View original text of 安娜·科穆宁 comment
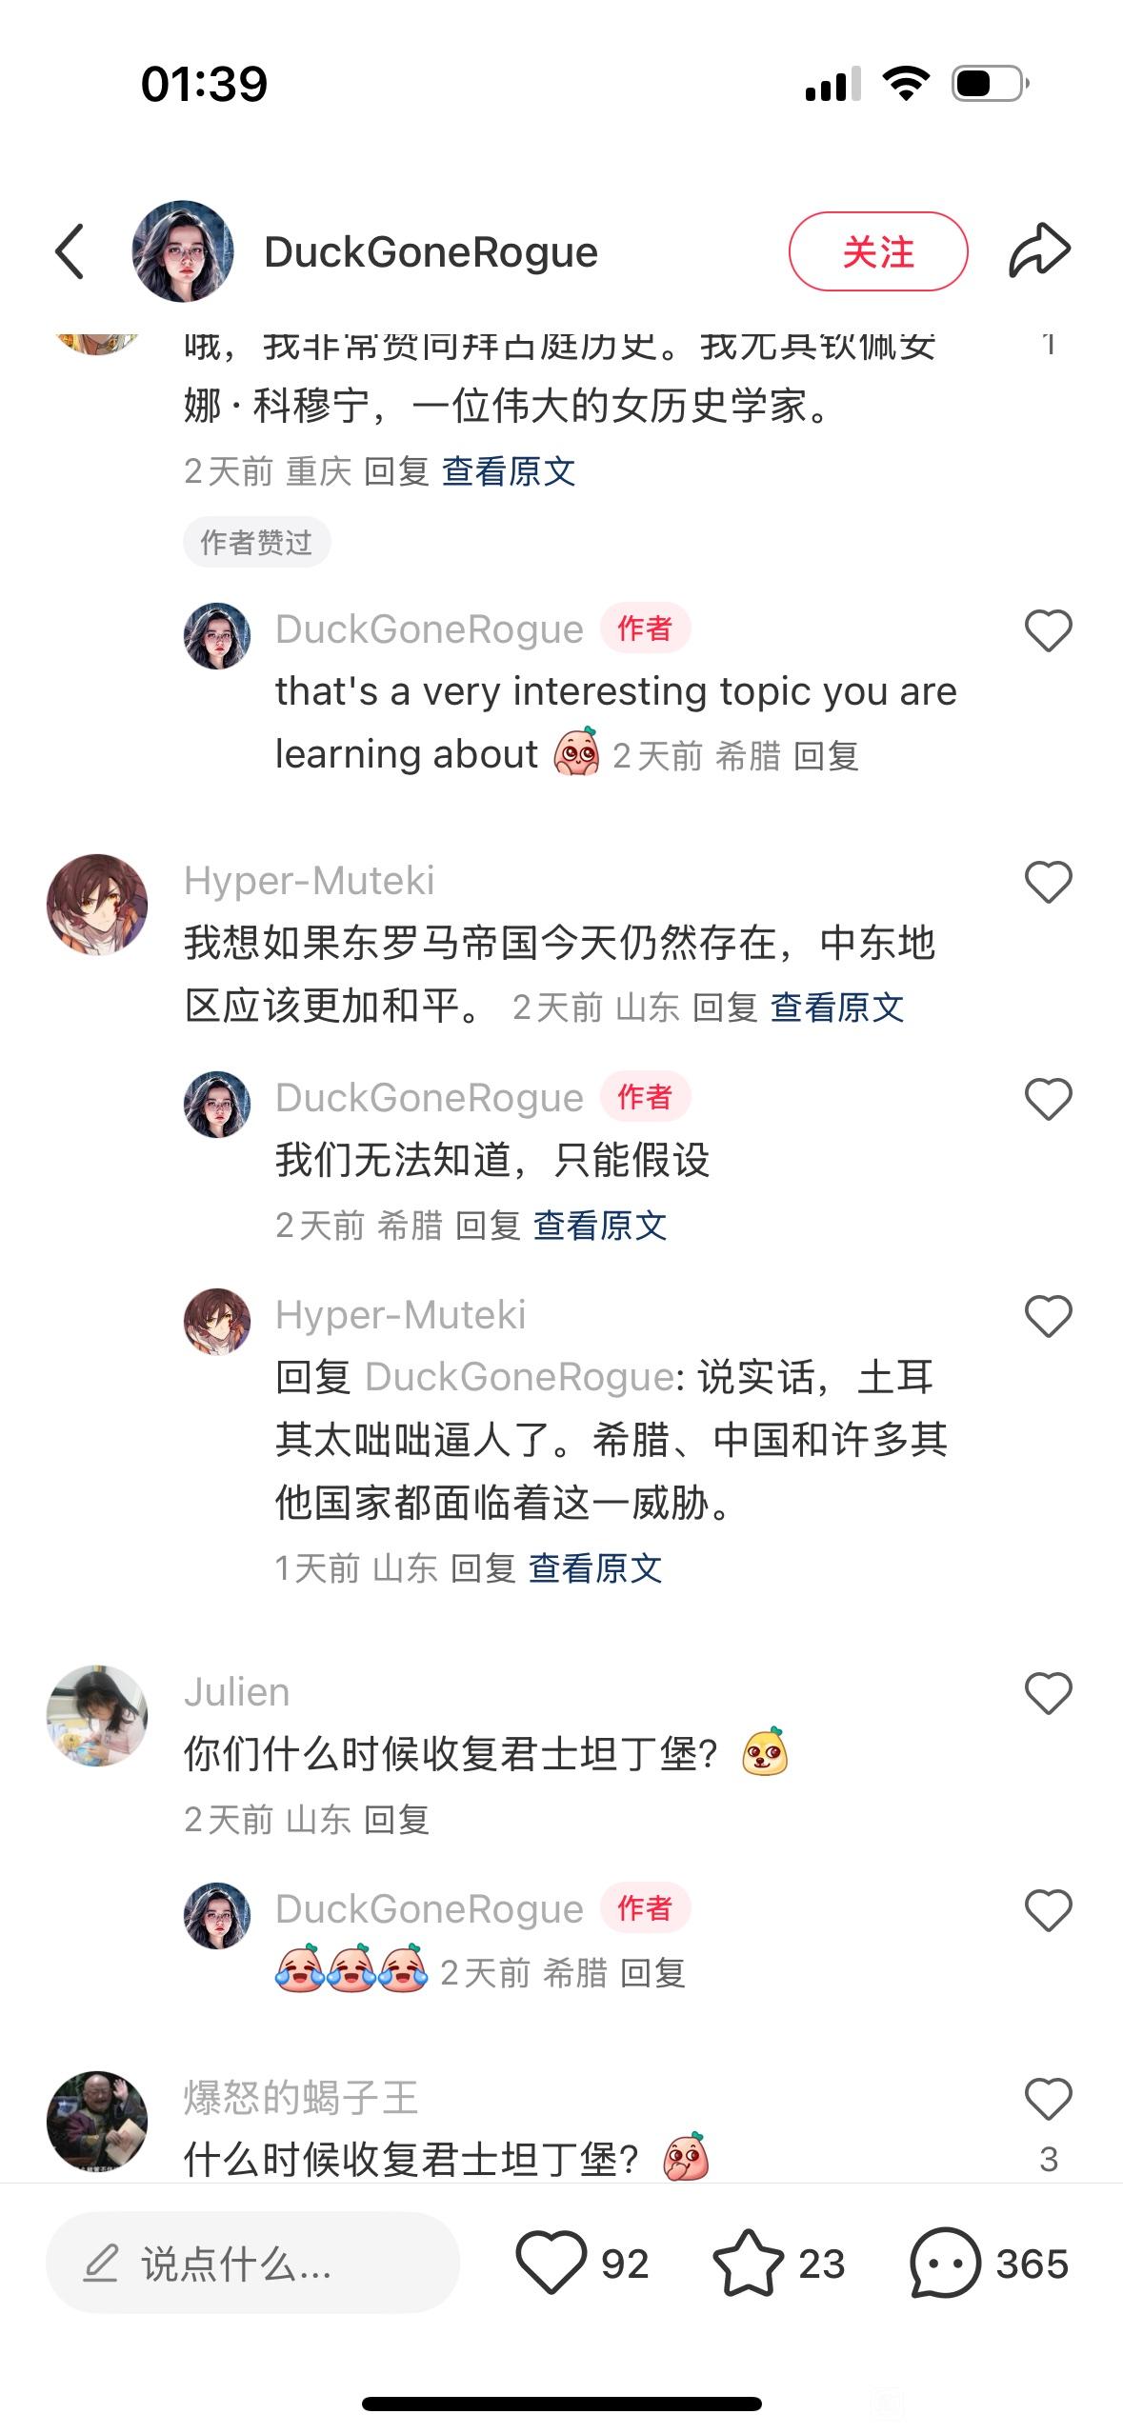The width and height of the screenshot is (1123, 2434). [509, 470]
